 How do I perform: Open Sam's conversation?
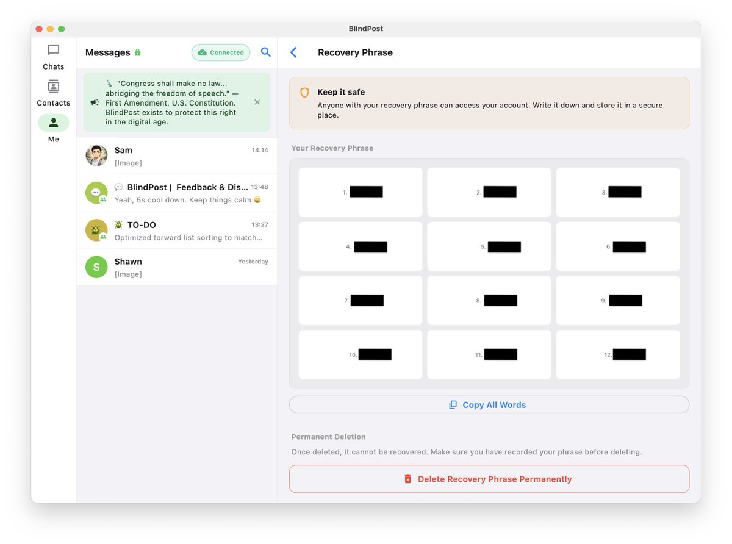pos(177,156)
